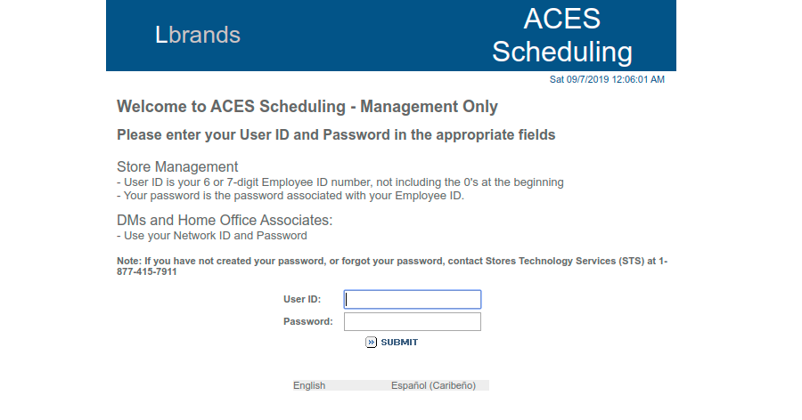Click the User ID field label
Viewport: 802px width, 420px height.
[x=302, y=300]
